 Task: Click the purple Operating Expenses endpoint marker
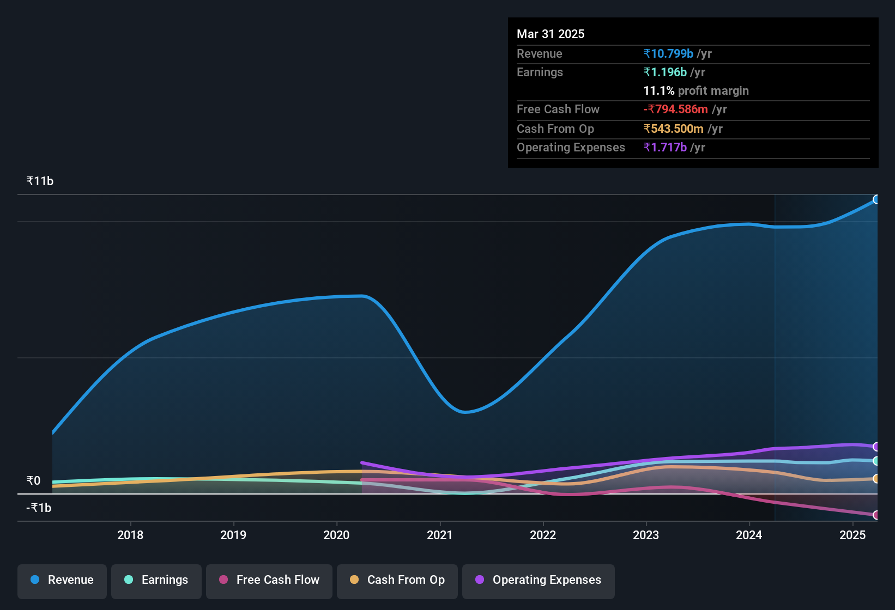tap(876, 447)
